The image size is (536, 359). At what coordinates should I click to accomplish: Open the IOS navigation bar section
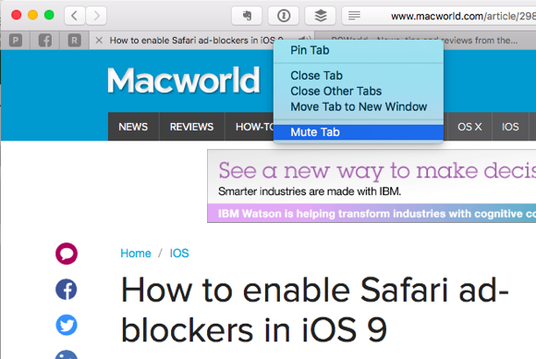coord(510,127)
